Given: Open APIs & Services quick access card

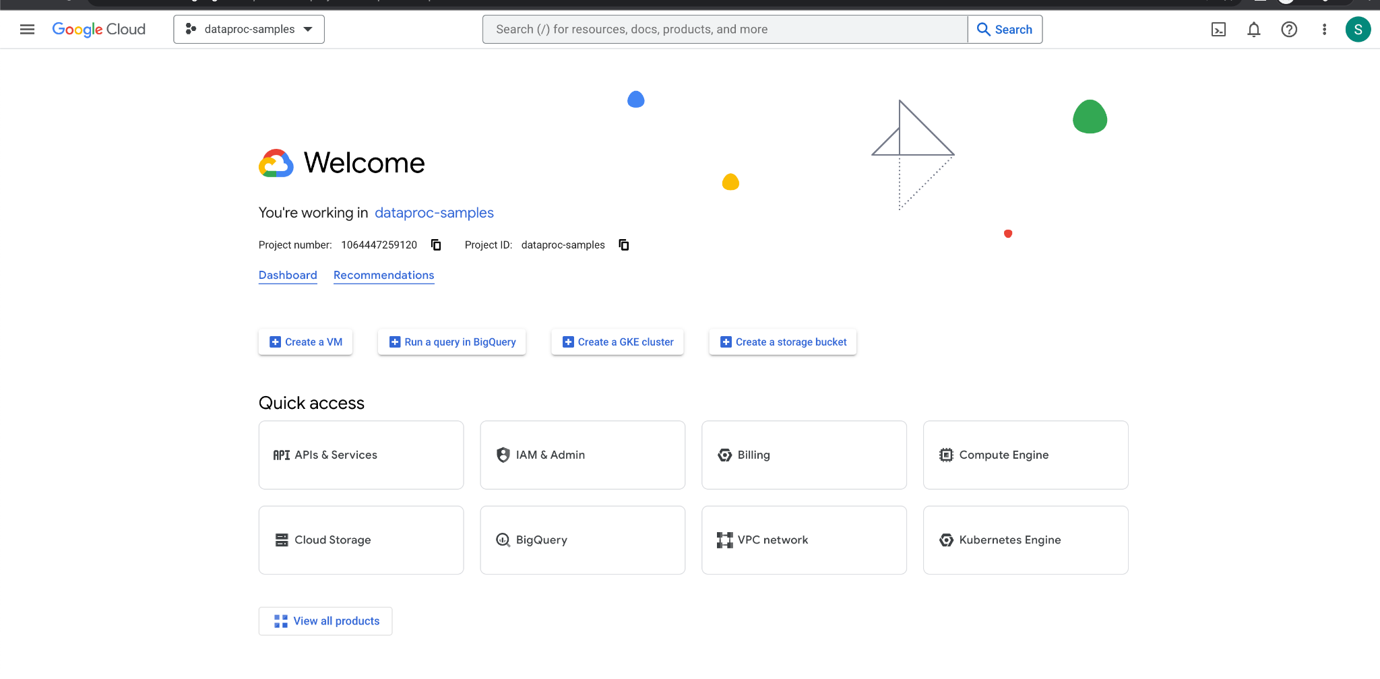Looking at the screenshot, I should tap(361, 455).
